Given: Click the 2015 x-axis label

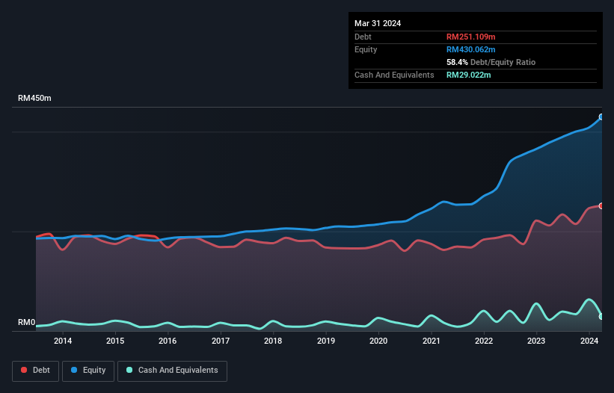Looking at the screenshot, I should [115, 341].
